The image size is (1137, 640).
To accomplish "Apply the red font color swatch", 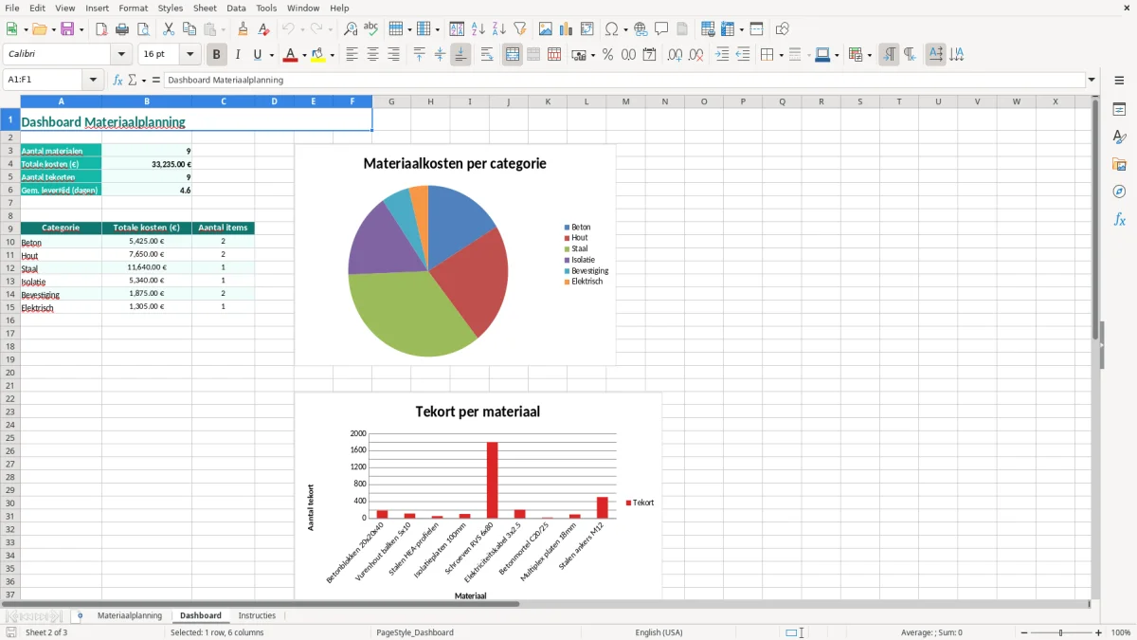I will point(291,55).
